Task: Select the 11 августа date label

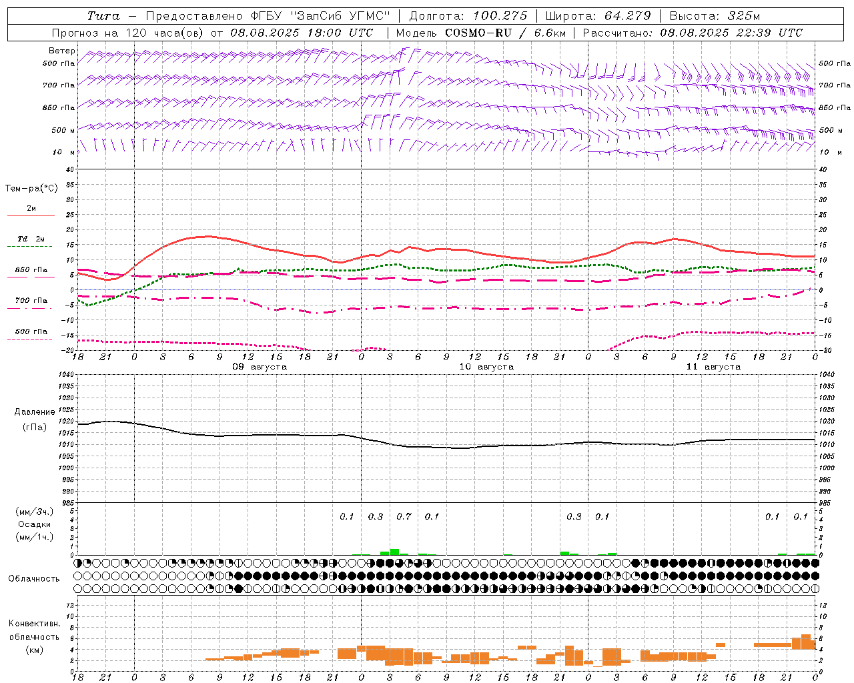Action: [x=713, y=367]
